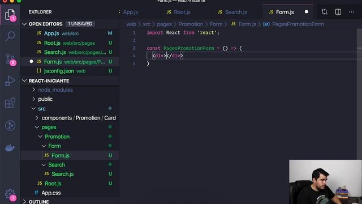
Task: Collapse the pages folder
Action: (37, 127)
